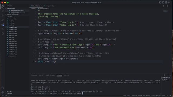Open var_types1.py in file explorer
Screen dimensions: 173x97
tap(13, 46)
